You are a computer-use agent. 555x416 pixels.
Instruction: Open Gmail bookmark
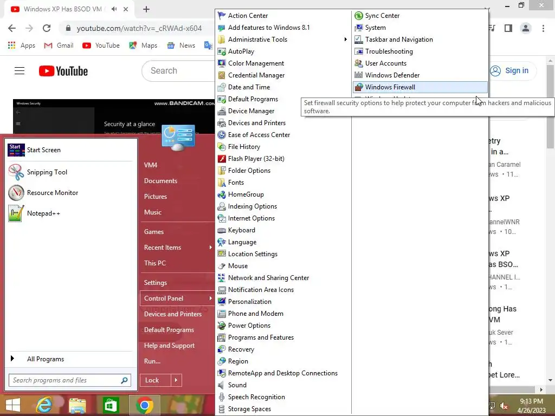coord(59,45)
